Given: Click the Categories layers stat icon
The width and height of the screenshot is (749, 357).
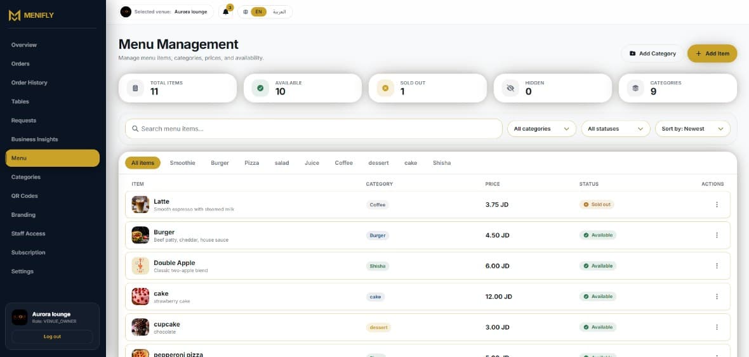Looking at the screenshot, I should (x=635, y=88).
